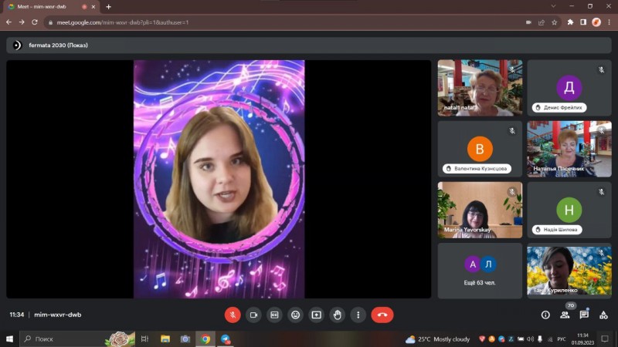Screen dimensions: 618x347
Task: Toggle the camera on or off
Action: 253,315
